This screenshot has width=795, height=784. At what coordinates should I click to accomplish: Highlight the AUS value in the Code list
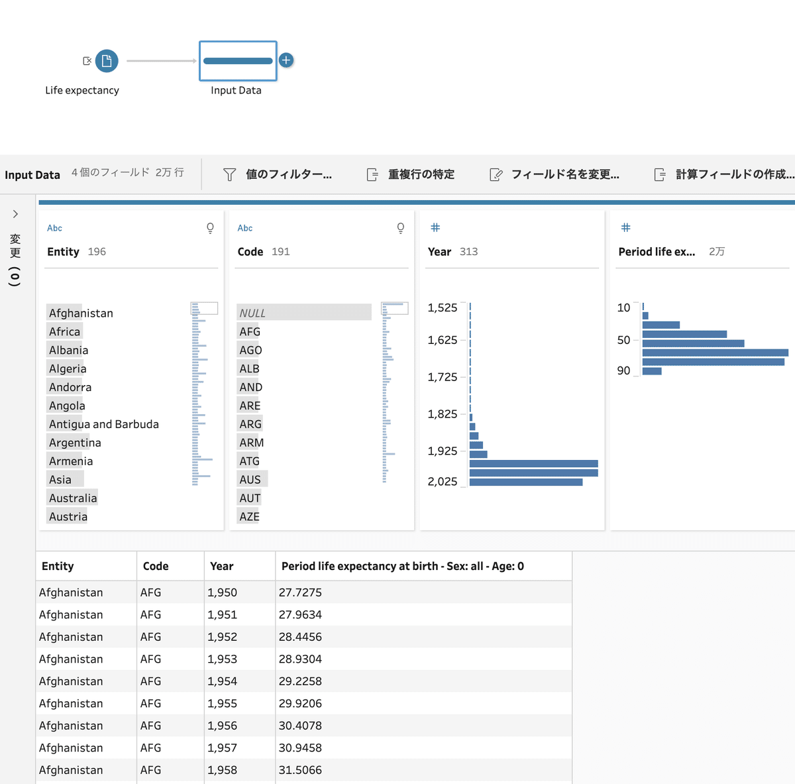251,478
